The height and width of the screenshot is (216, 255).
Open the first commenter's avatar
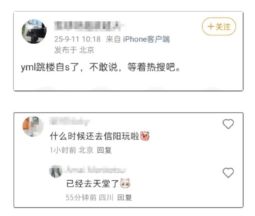(x=33, y=126)
